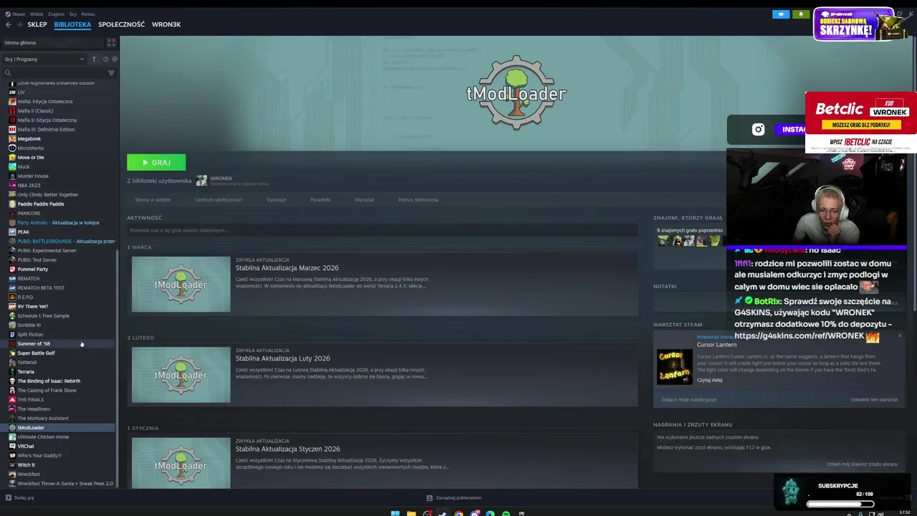917x516 pixels.
Task: Click Czytaj dalej under Cursor Lantern
Action: click(709, 380)
